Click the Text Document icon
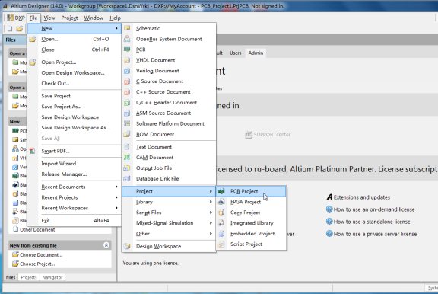 click(127, 146)
